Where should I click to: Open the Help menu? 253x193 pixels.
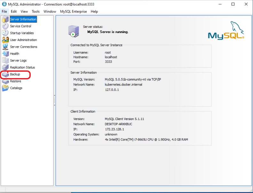tap(94, 12)
